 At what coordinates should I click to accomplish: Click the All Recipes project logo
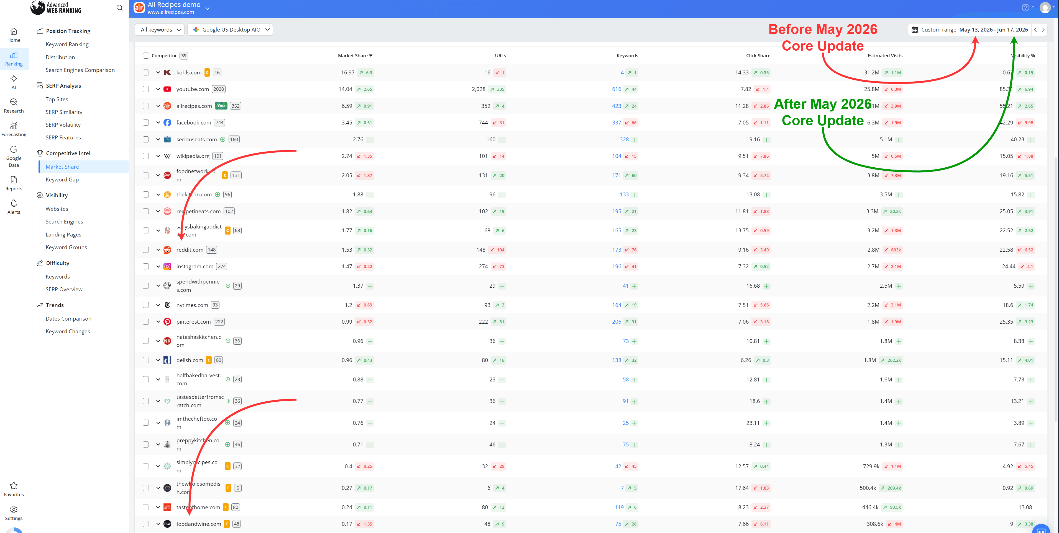coord(139,8)
